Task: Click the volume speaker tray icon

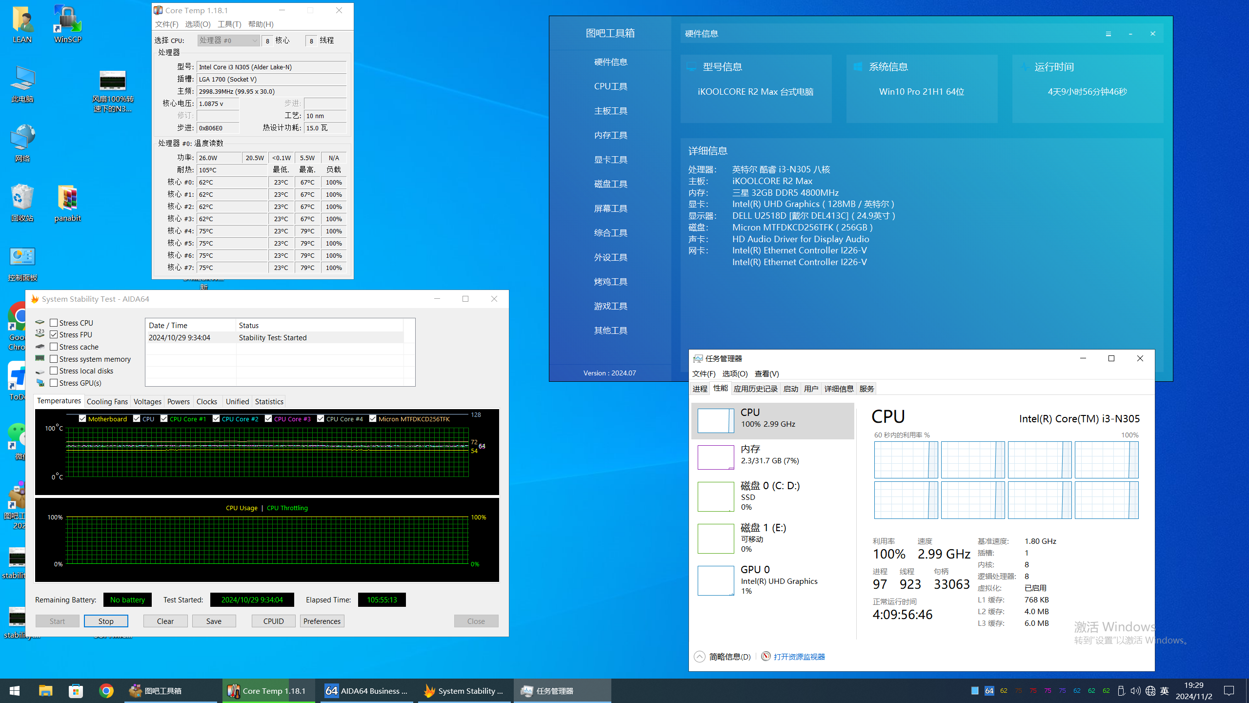Action: coord(1135,691)
